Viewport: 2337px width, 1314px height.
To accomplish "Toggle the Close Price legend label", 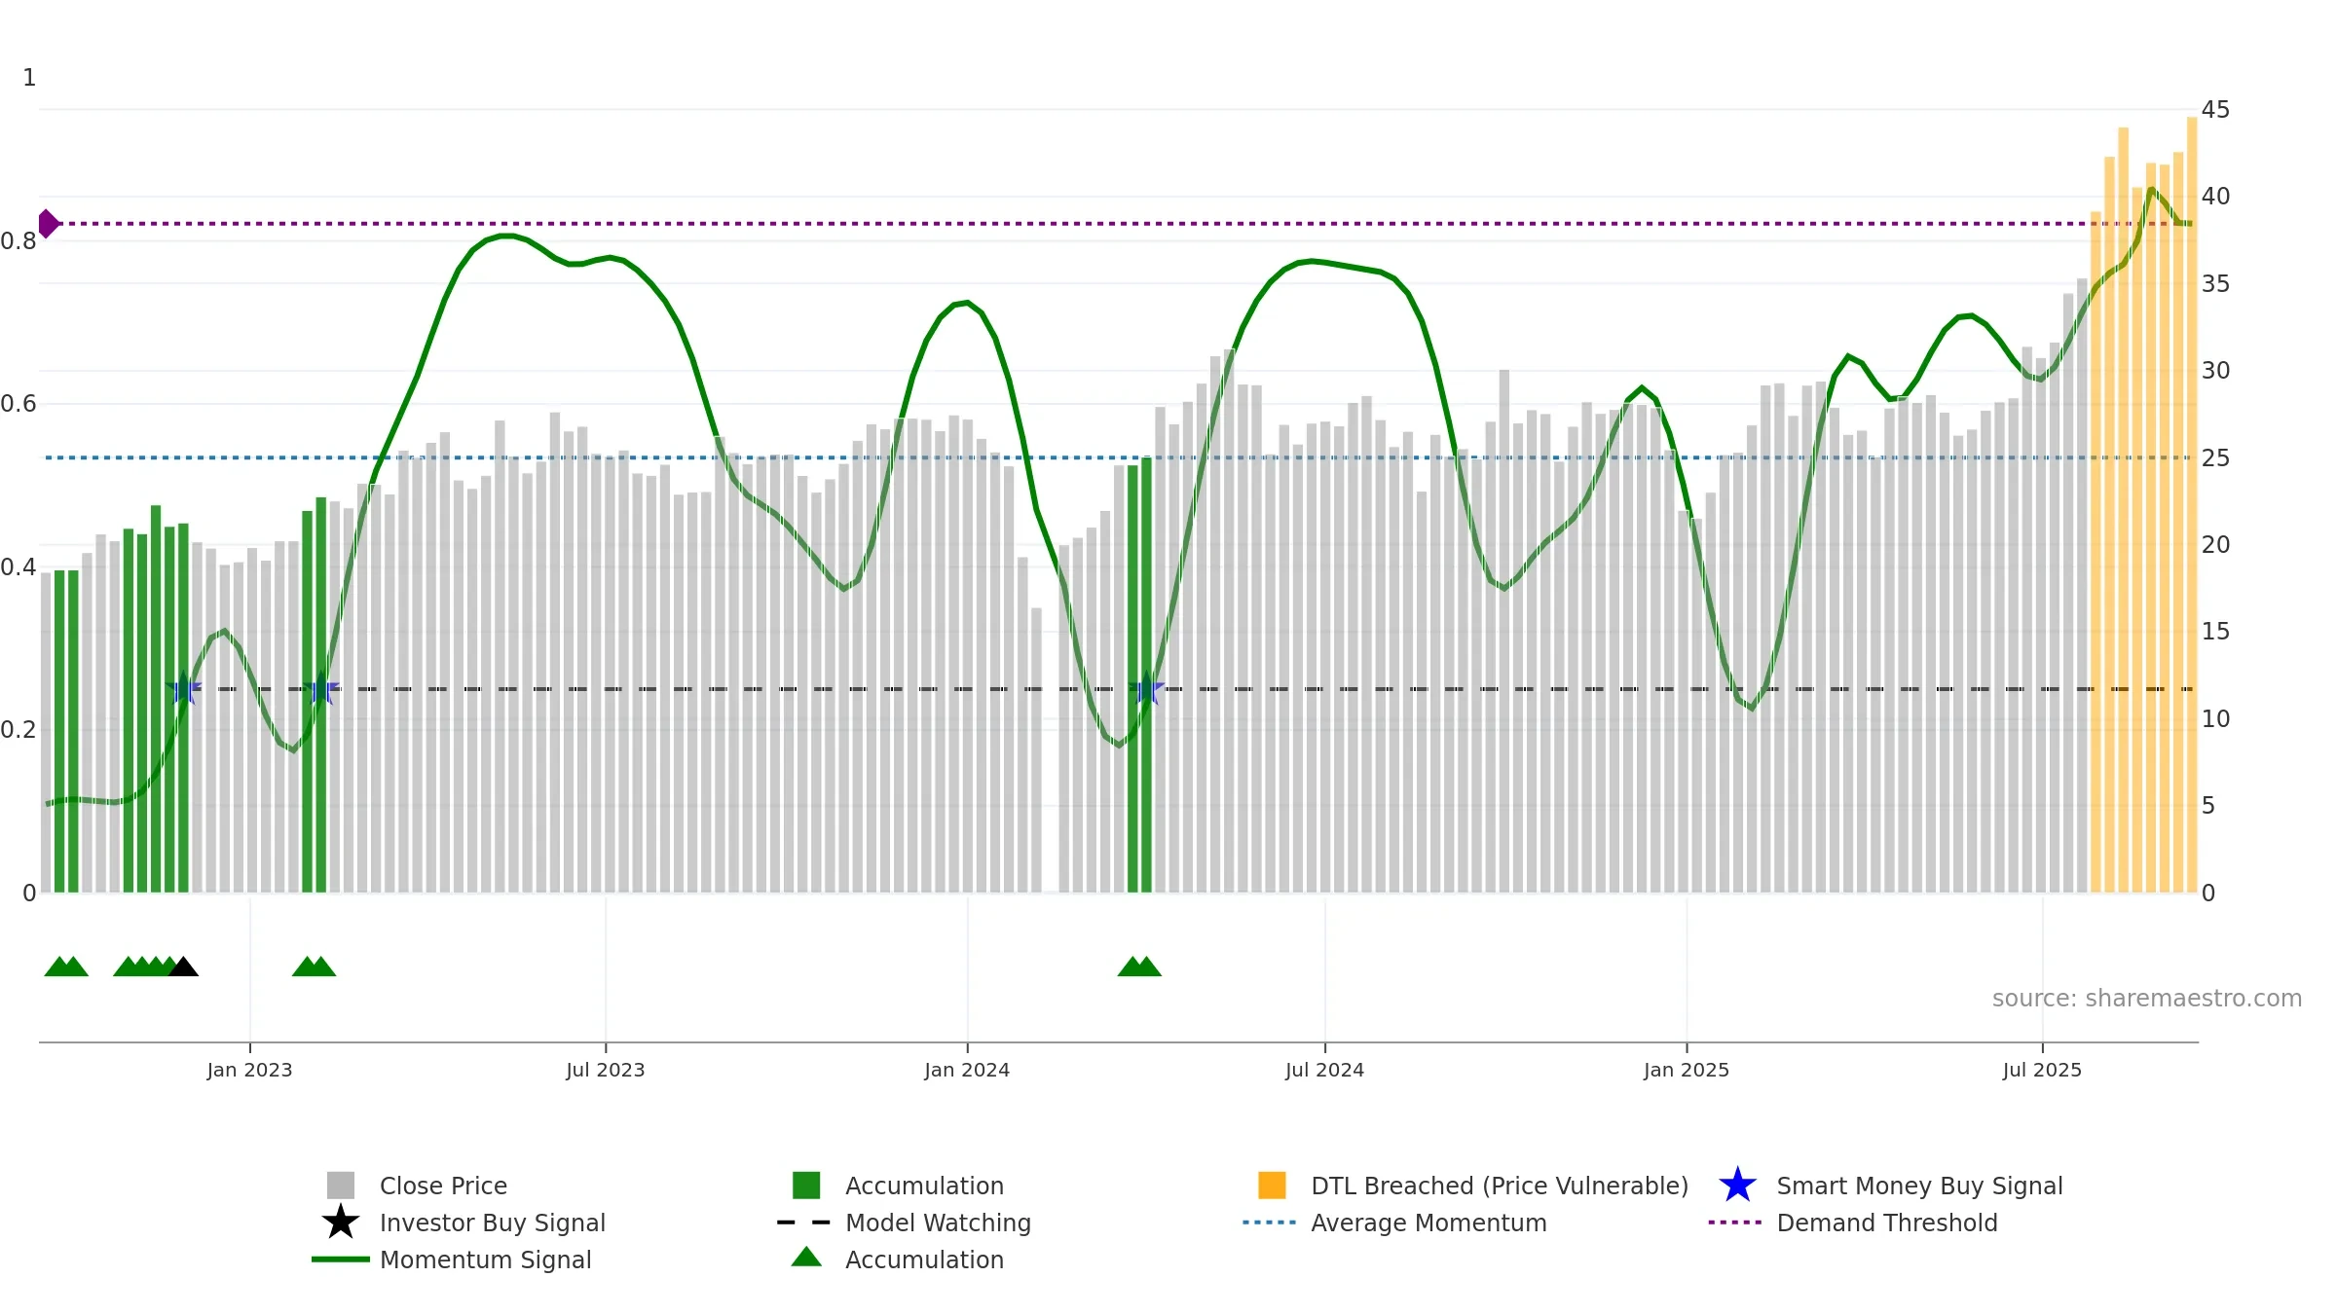I will point(443,1186).
